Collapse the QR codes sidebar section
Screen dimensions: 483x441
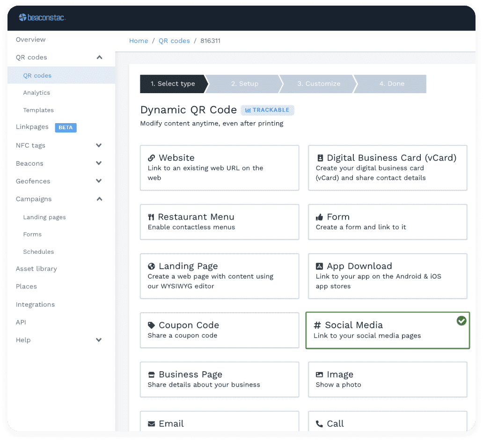99,57
